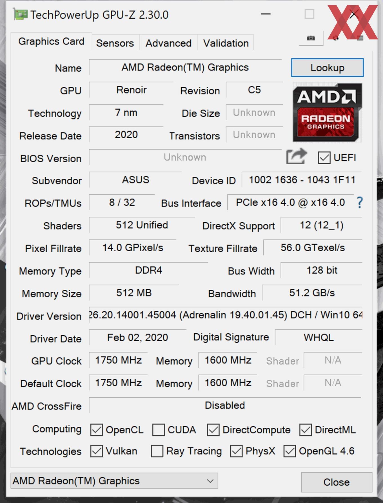The image size is (383, 503).
Task: Toggle the OpenCL checkbox
Action: [x=96, y=430]
